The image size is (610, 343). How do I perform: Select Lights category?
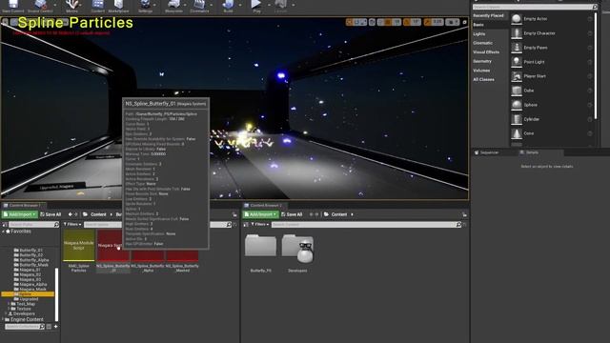coord(478,34)
